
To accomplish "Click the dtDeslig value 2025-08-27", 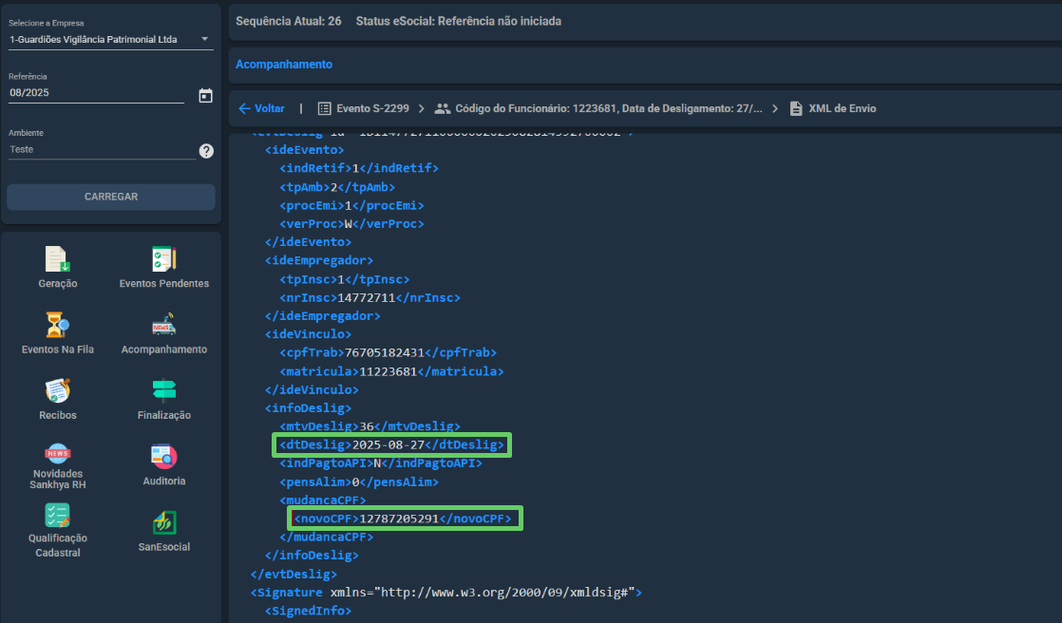I will coord(389,444).
